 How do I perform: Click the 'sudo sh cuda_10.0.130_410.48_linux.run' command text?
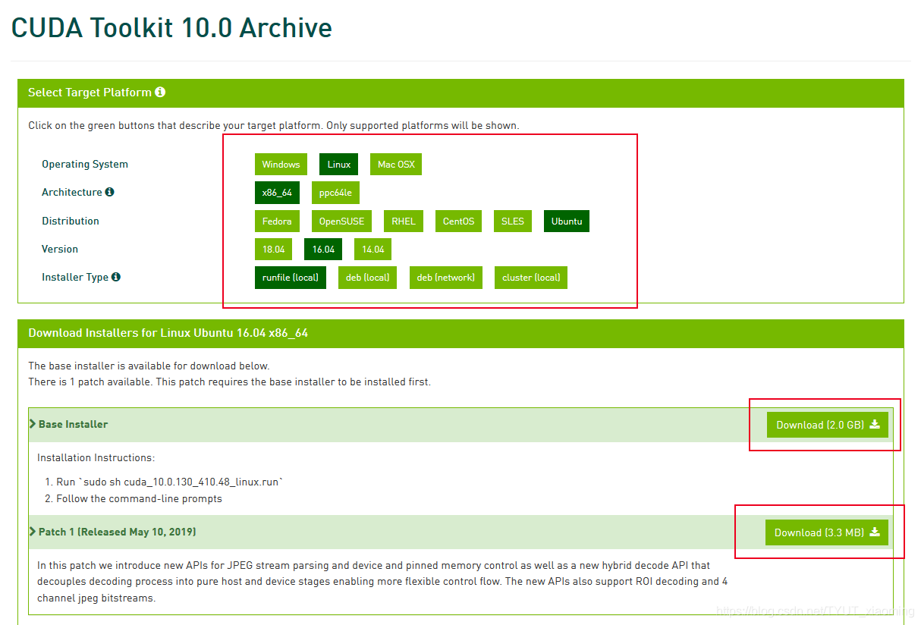tap(180, 482)
